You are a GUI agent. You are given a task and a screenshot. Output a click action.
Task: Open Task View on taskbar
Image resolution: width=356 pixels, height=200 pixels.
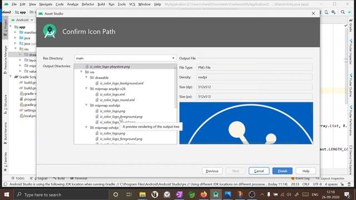click(x=129, y=194)
